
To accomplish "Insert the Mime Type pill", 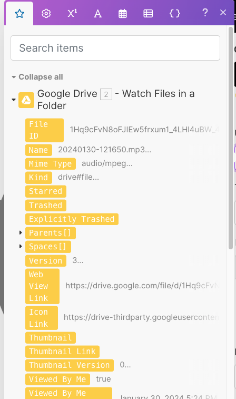I will tap(51, 163).
